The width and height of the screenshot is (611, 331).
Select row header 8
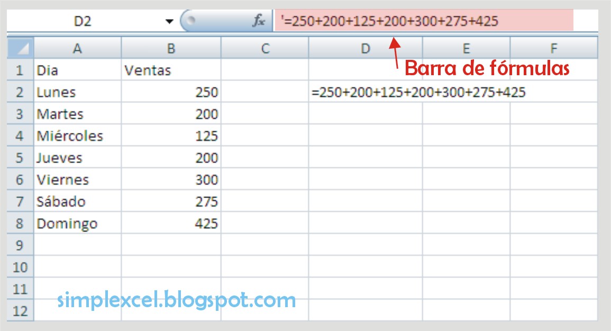coord(19,223)
